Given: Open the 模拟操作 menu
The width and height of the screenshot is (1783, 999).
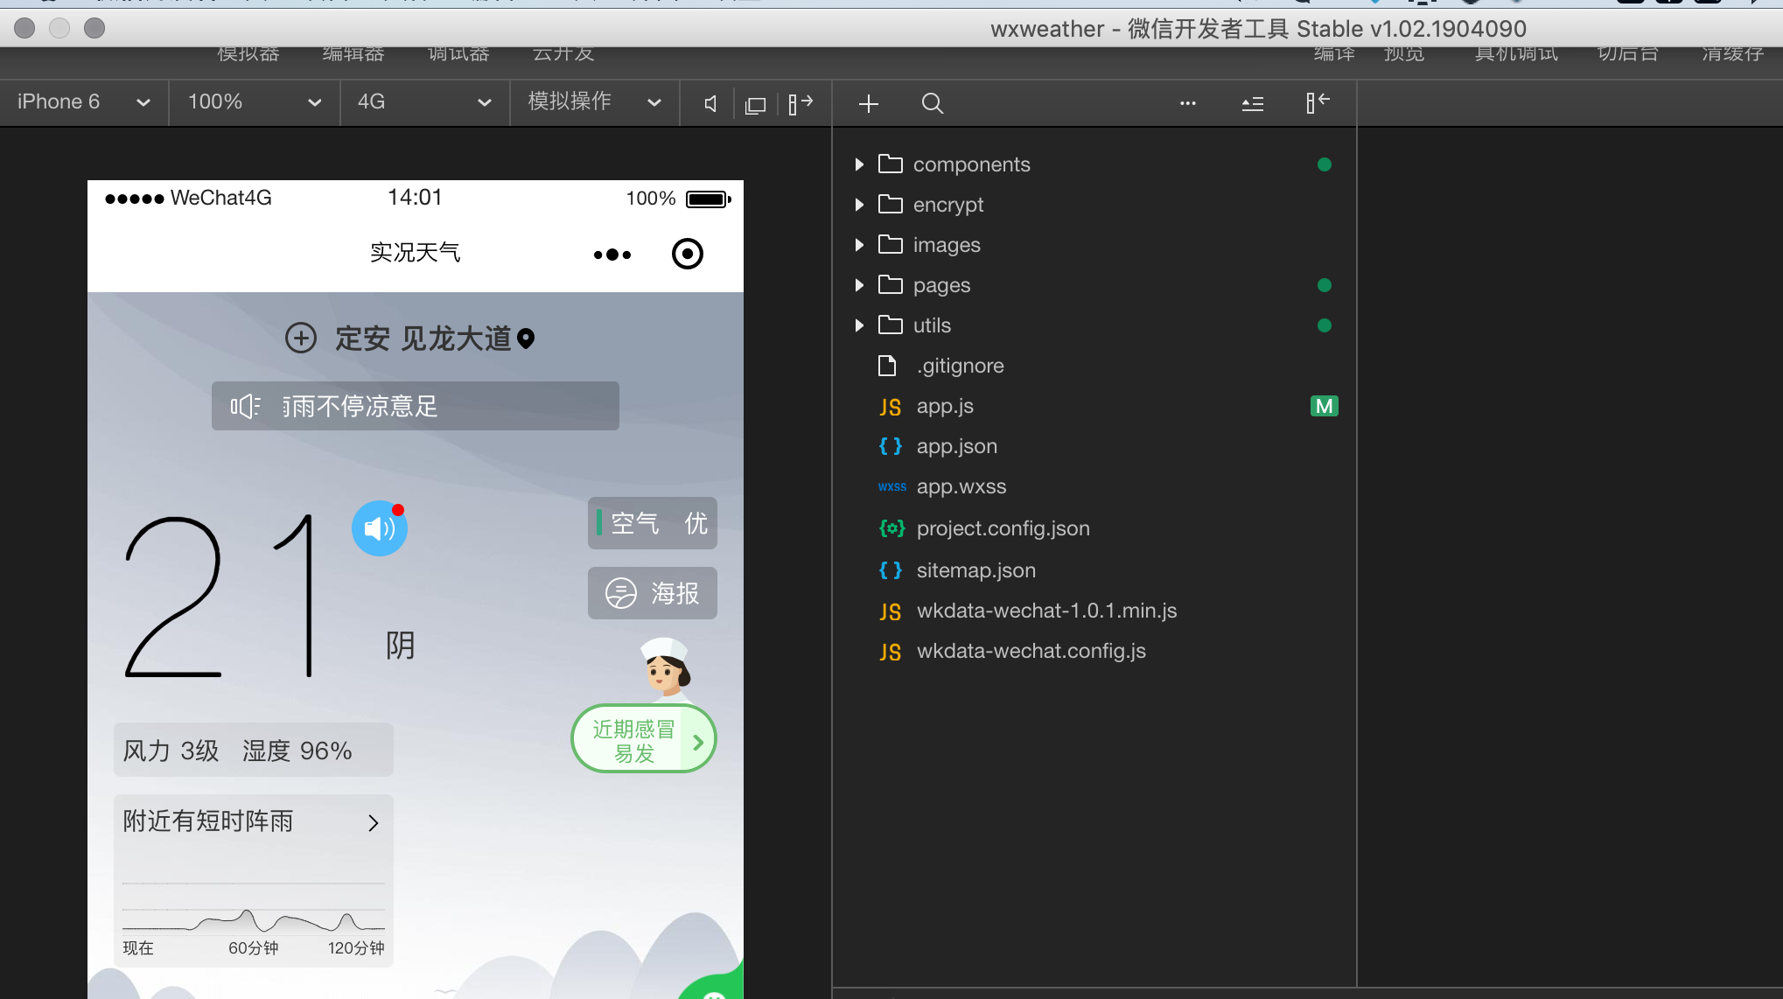Looking at the screenshot, I should pos(594,102).
